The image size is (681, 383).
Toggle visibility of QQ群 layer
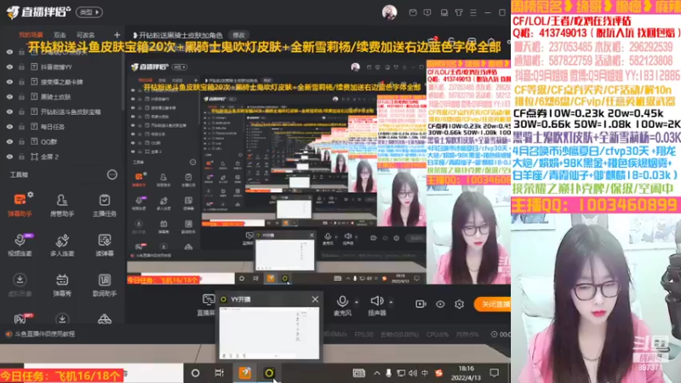tap(9, 141)
